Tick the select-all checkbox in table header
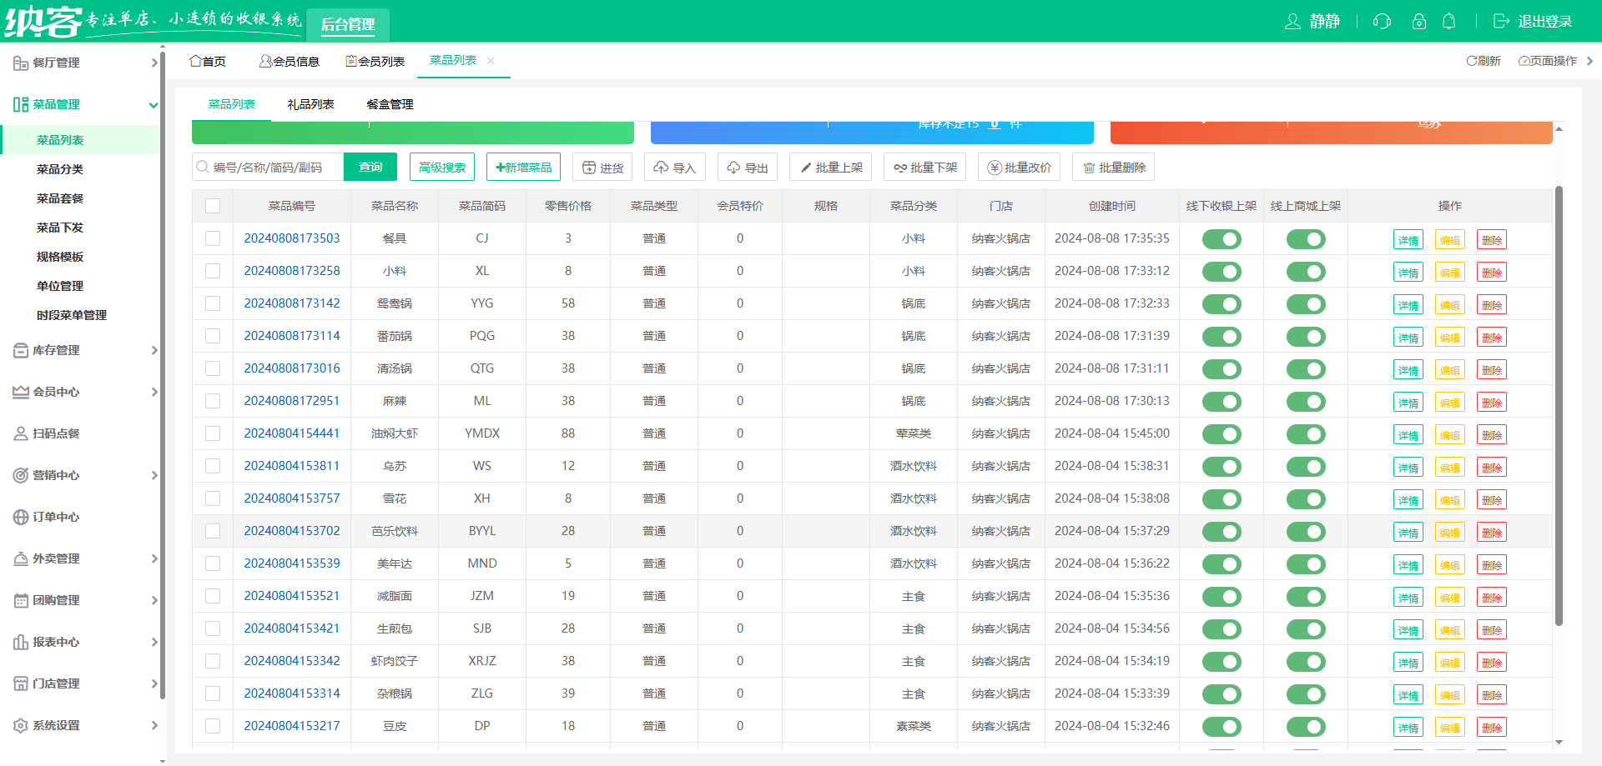This screenshot has width=1602, height=766. (213, 206)
